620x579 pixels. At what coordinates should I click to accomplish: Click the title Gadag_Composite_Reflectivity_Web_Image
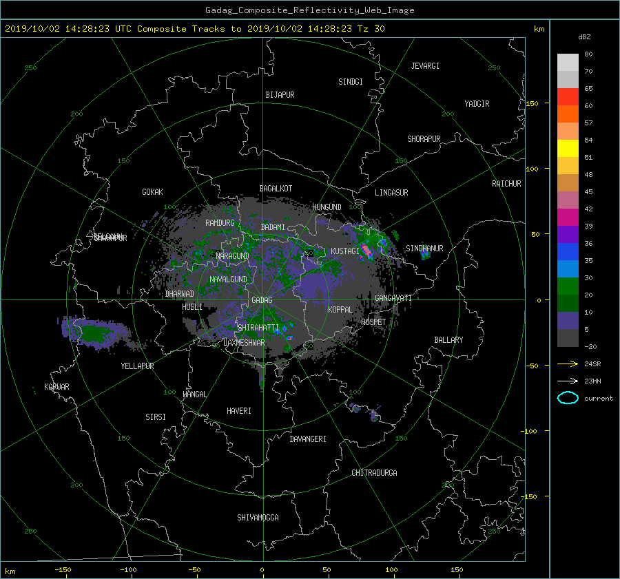click(309, 10)
